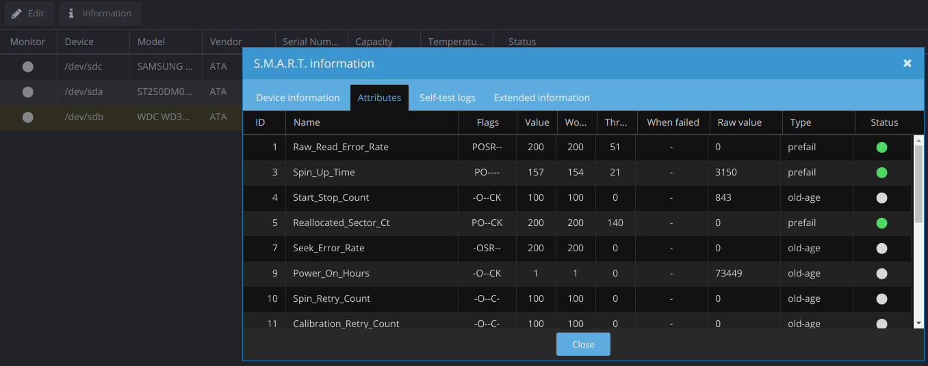The image size is (928, 366).
Task: Click threshold value 140 for Reallocated_Sector_Ct
Action: pos(615,223)
